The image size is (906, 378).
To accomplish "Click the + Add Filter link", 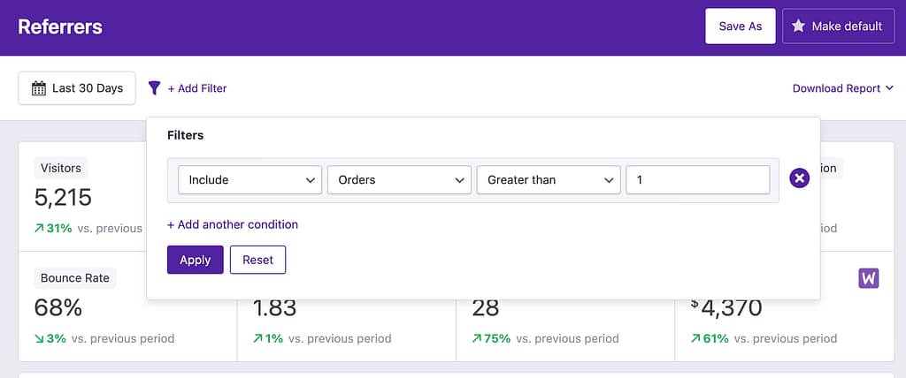I will pyautogui.click(x=197, y=88).
